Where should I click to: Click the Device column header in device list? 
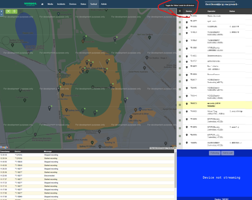[189, 11]
